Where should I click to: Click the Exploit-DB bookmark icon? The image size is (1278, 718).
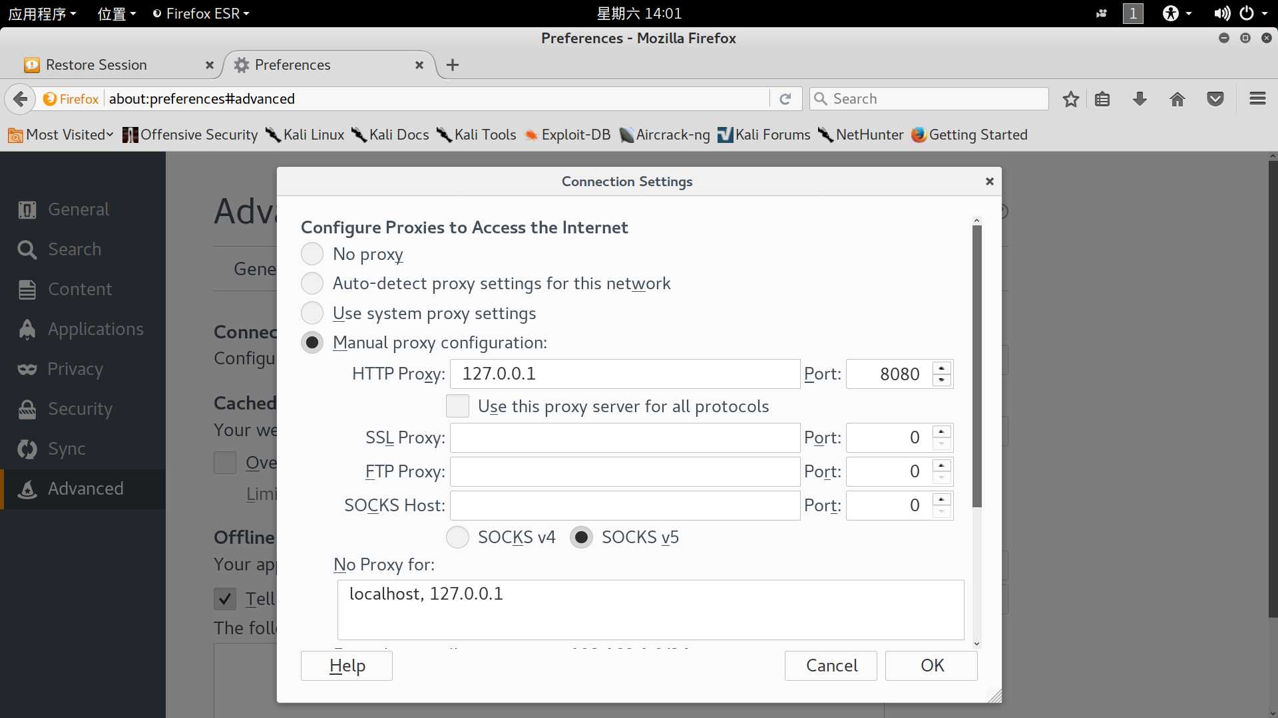(529, 134)
